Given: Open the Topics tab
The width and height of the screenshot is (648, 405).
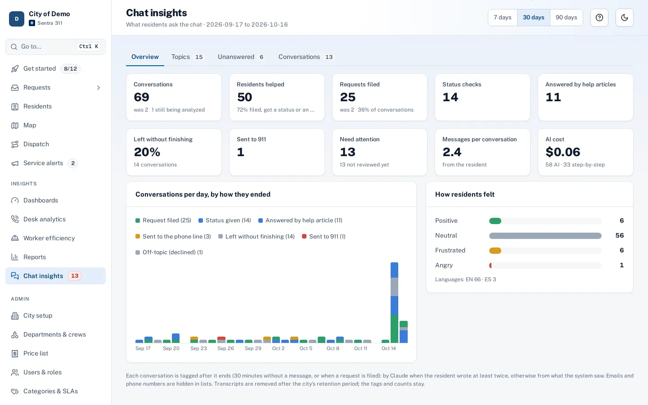Looking at the screenshot, I should [x=187, y=57].
